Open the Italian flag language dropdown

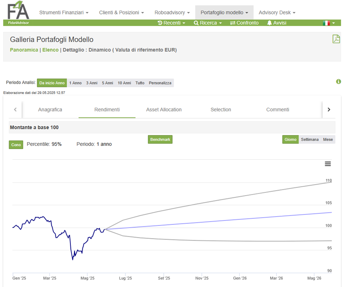[329, 23]
